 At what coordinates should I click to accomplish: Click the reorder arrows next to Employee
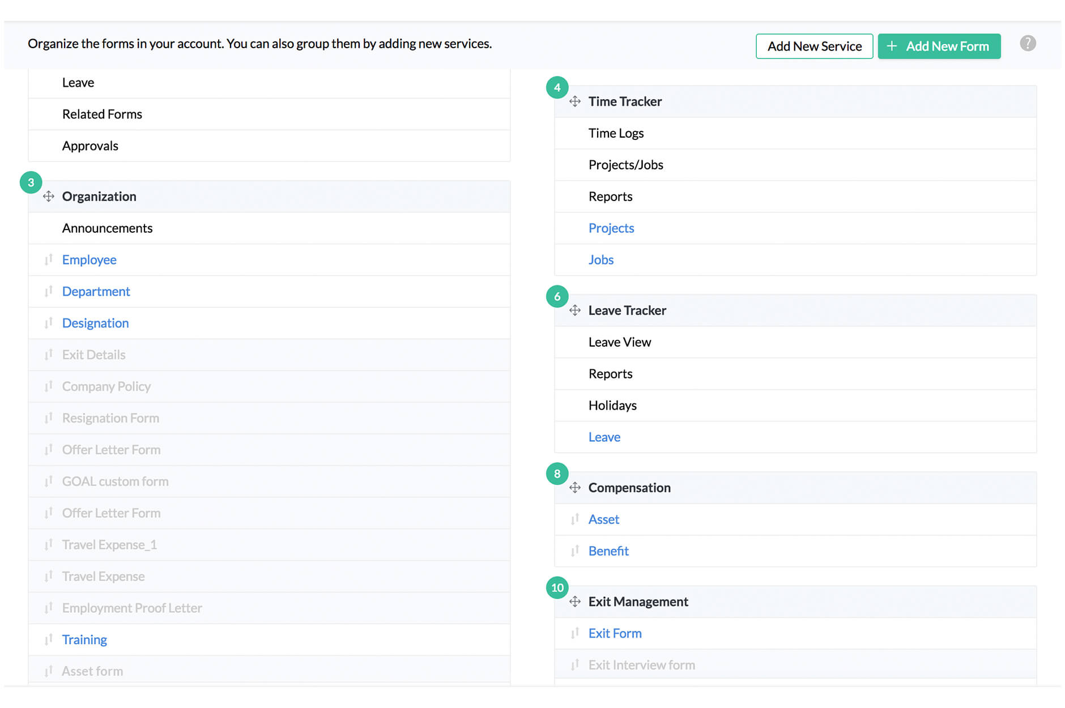click(49, 259)
